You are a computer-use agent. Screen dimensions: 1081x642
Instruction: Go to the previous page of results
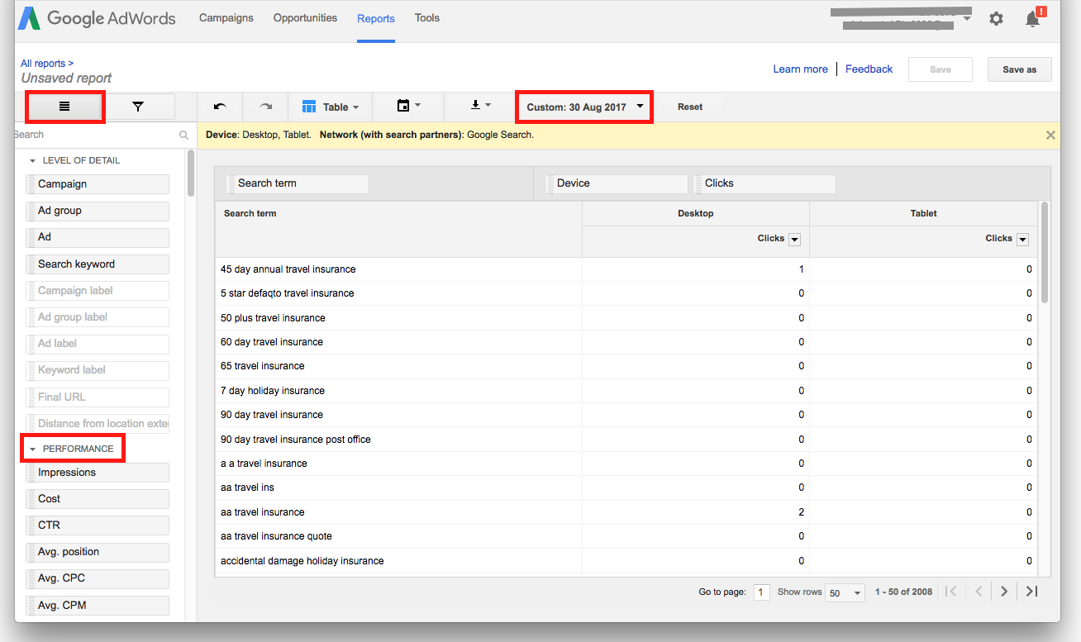(979, 591)
